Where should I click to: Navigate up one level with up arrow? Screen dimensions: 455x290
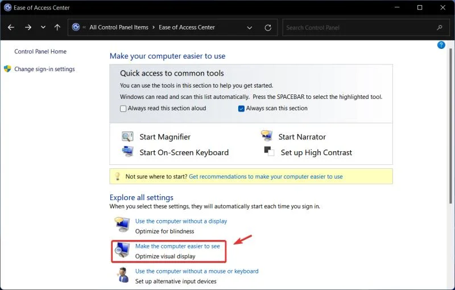57,27
